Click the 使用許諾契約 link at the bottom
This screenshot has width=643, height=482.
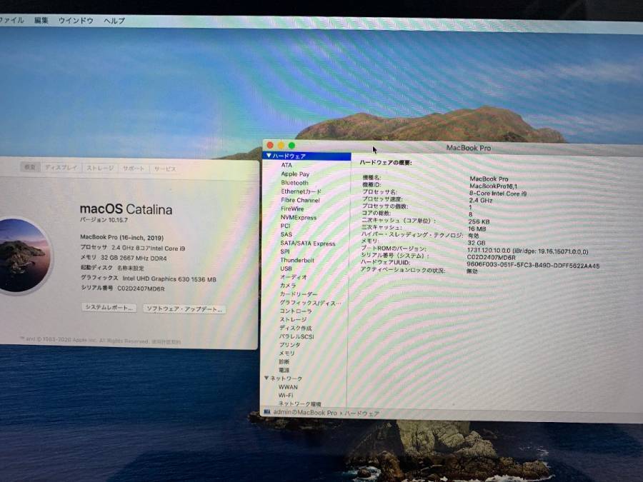tap(166, 341)
